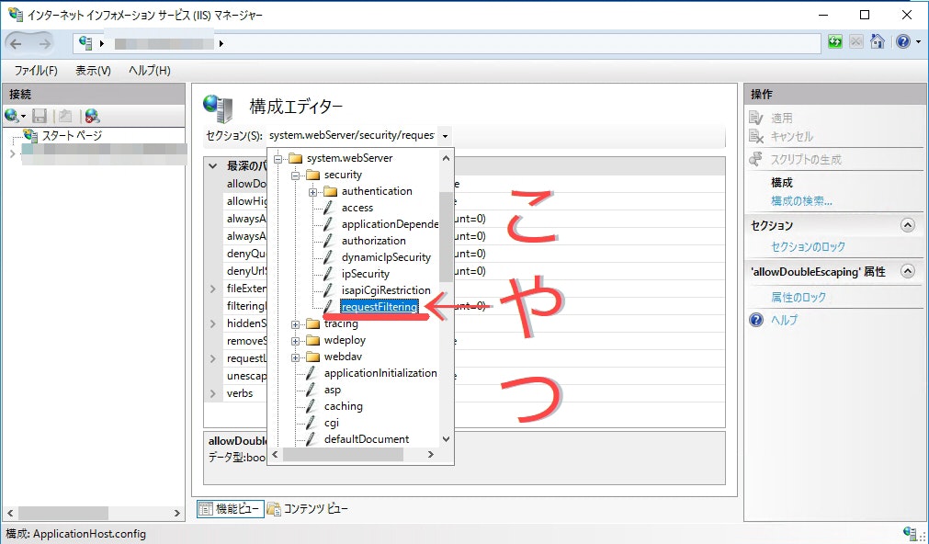Screen dimensions: 929x544
Task: Switch to コンテンツ ビュー tab
Action: (x=308, y=508)
